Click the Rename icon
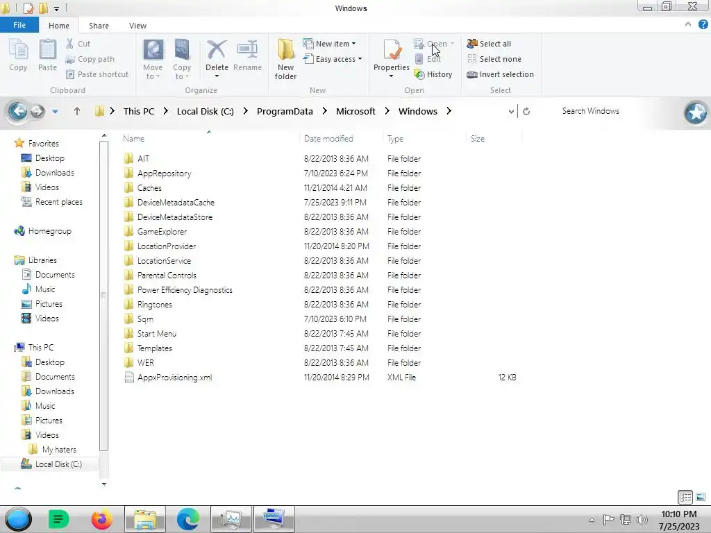Image resolution: width=711 pixels, height=533 pixels. [x=247, y=49]
